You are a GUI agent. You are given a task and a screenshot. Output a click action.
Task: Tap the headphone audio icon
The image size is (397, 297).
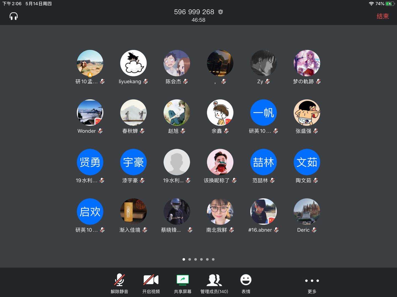point(14,16)
